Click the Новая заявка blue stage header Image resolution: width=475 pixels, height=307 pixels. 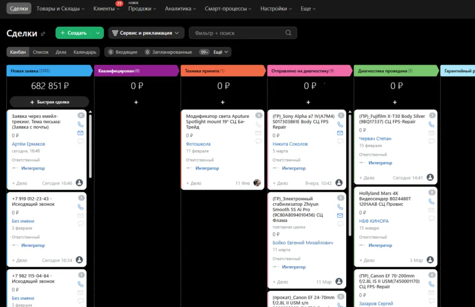tap(48, 71)
